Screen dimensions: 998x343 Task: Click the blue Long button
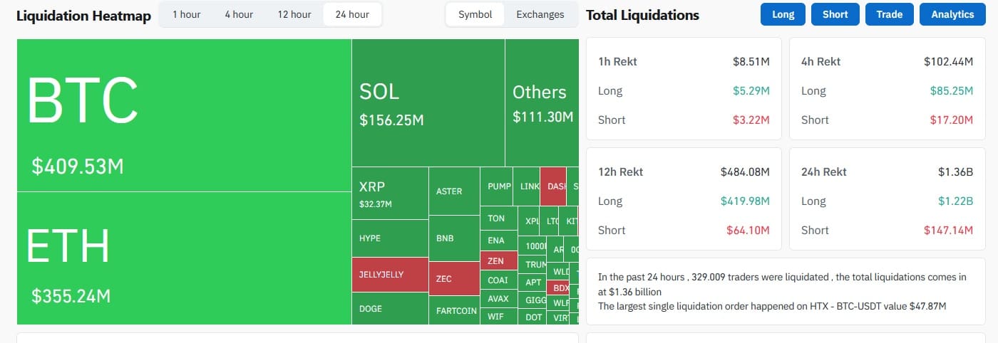pos(783,14)
